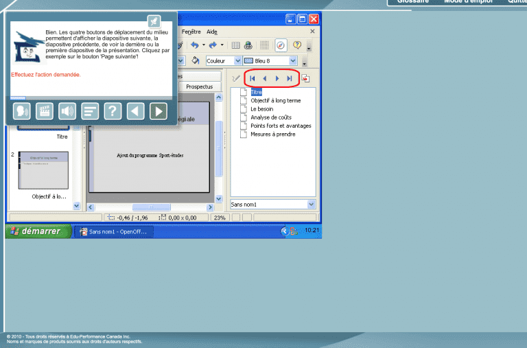Open the Aide menu
This screenshot has height=348, width=527.
coord(212,32)
